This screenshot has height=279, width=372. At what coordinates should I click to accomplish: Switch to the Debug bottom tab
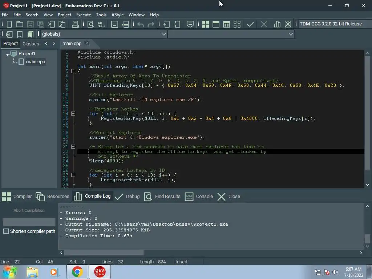click(127, 197)
